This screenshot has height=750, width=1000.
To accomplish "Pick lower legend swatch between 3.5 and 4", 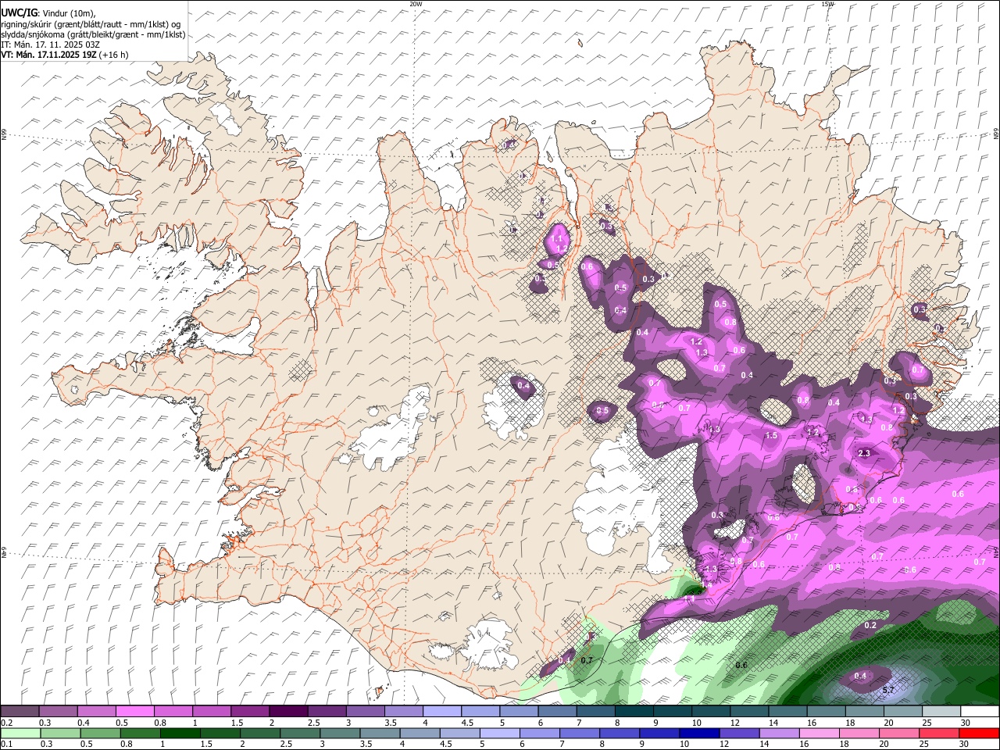I will point(380,733).
